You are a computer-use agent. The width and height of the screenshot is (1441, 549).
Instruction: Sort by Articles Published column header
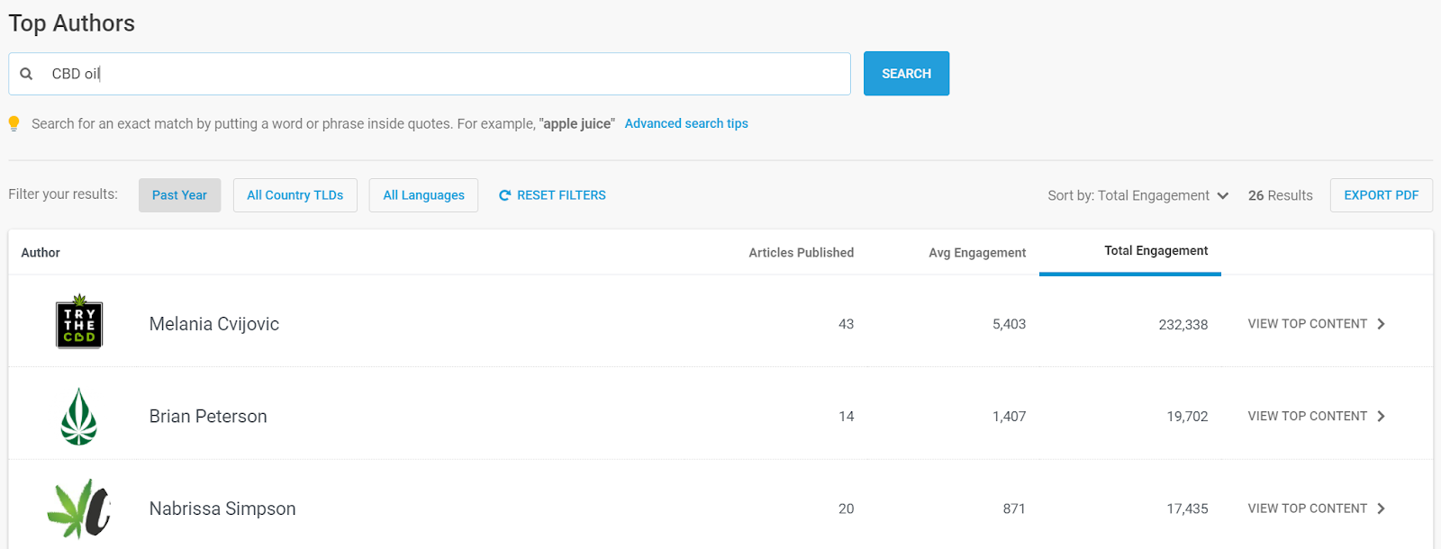click(801, 253)
